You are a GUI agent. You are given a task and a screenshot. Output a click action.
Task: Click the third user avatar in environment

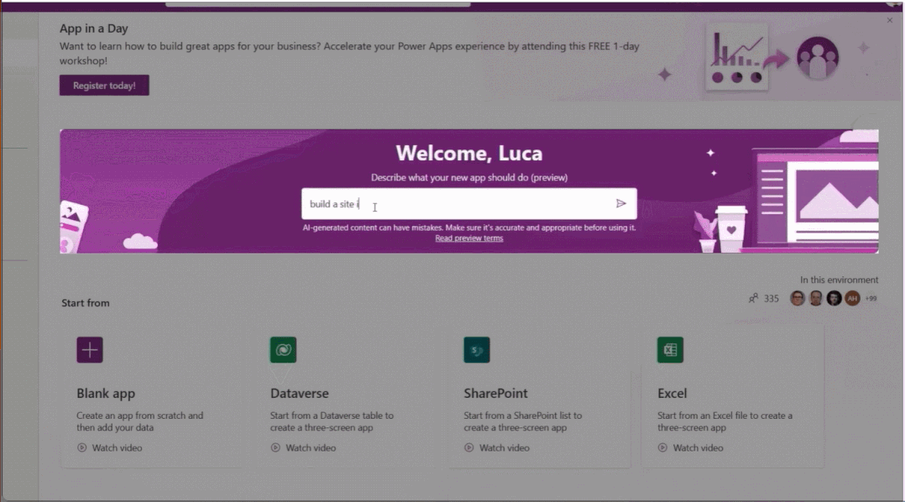point(834,298)
